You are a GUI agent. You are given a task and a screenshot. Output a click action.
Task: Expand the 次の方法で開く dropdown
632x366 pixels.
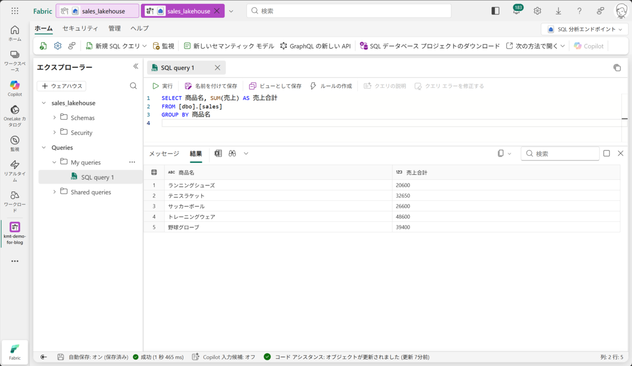(562, 46)
